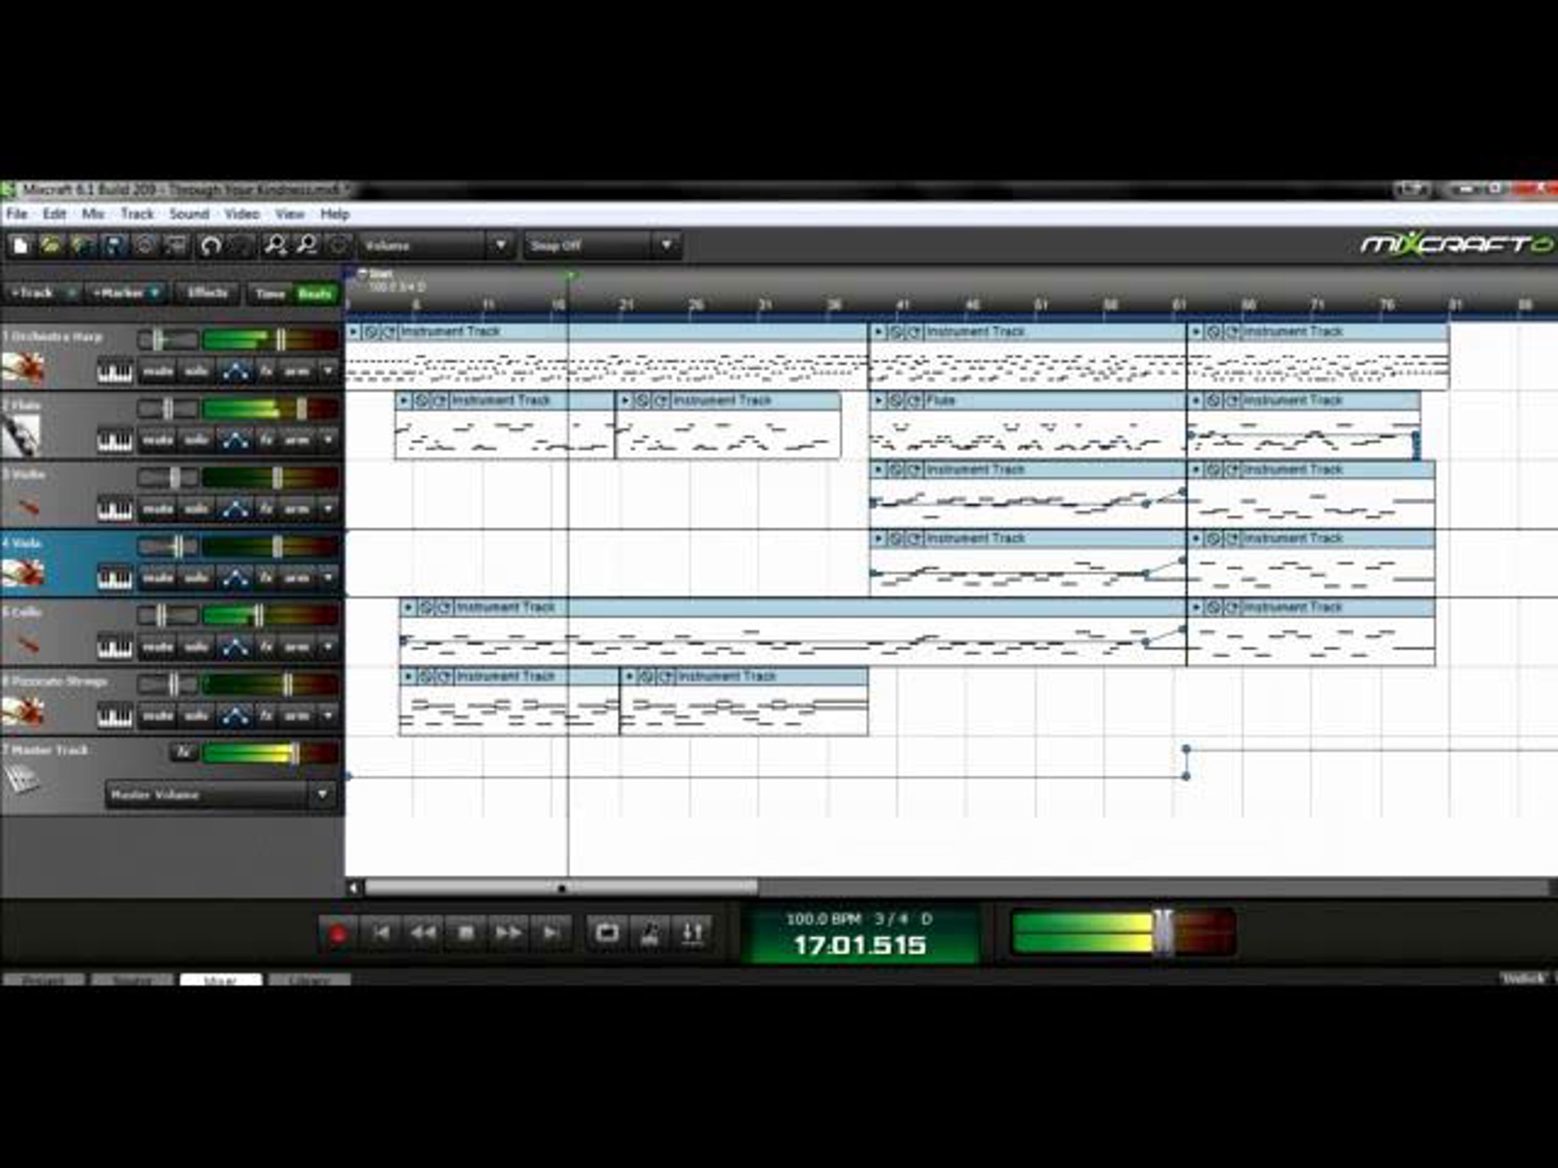1558x1168 pixels.
Task: Expand the Master Volume dropdown
Action: (322, 795)
